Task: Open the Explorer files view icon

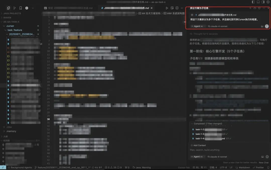Action: point(9,8)
